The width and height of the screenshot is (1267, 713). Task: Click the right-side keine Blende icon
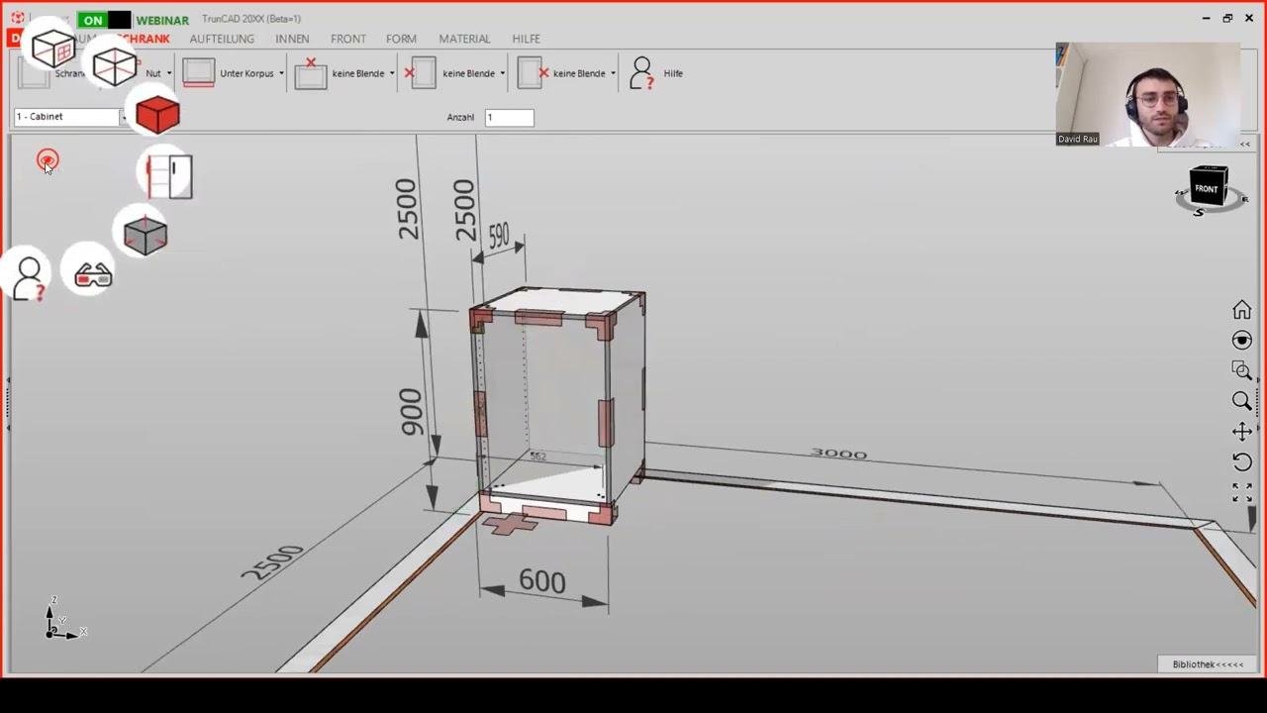533,72
